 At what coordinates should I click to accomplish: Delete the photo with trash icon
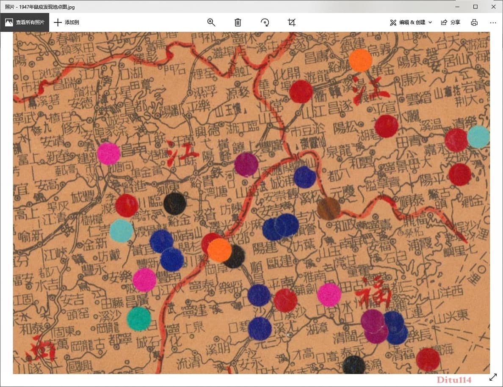238,22
